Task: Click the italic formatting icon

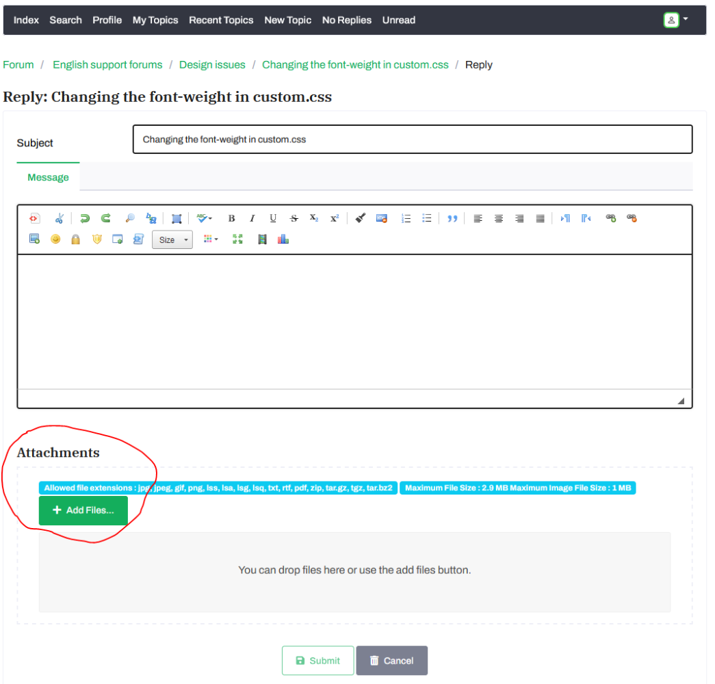Action: click(x=252, y=219)
